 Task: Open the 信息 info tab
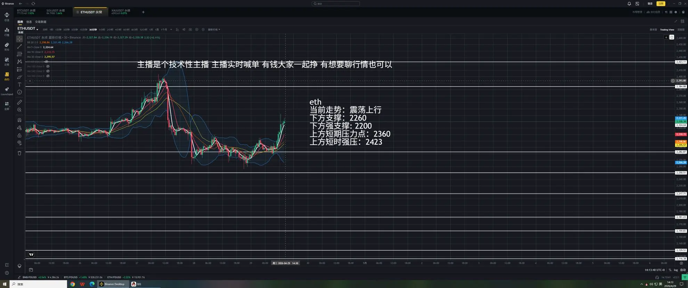coord(29,22)
